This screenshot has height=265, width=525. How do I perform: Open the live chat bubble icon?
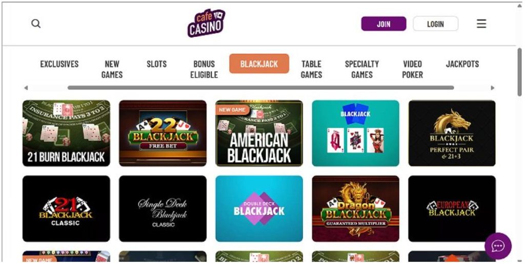[498, 246]
